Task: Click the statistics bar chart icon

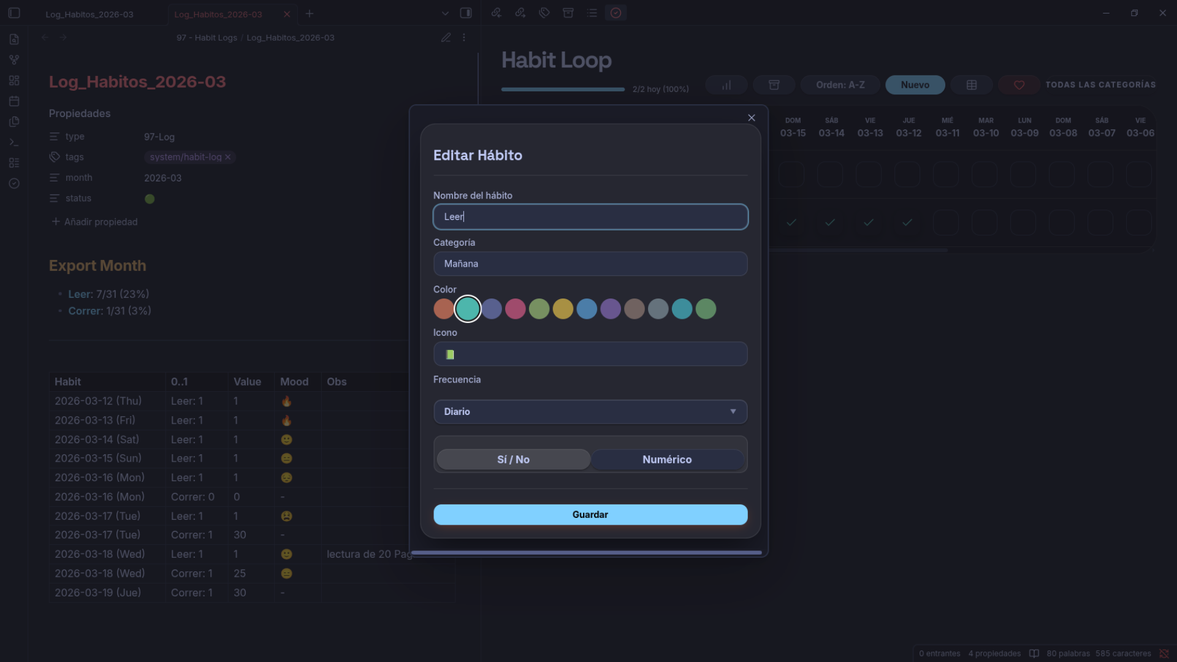Action: click(726, 85)
